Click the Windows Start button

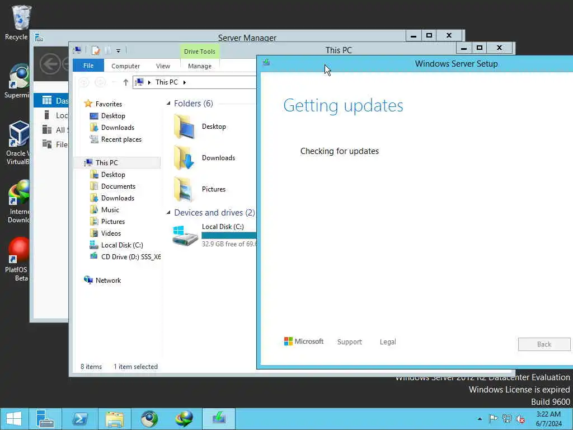click(14, 419)
